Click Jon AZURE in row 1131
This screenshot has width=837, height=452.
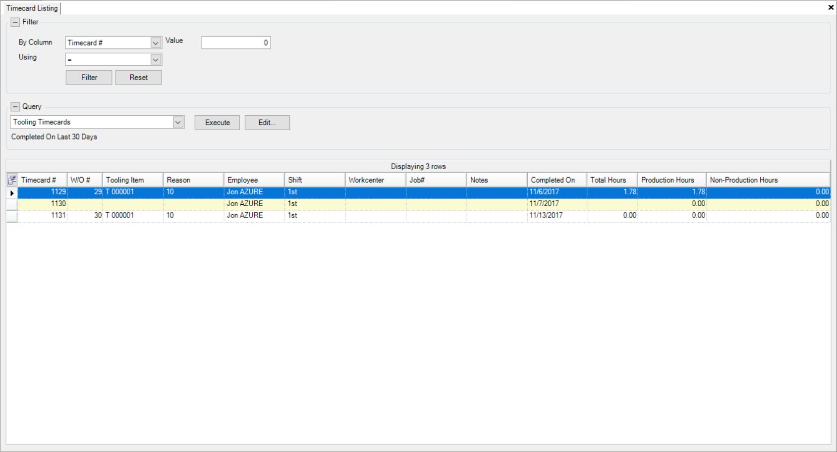coord(254,216)
